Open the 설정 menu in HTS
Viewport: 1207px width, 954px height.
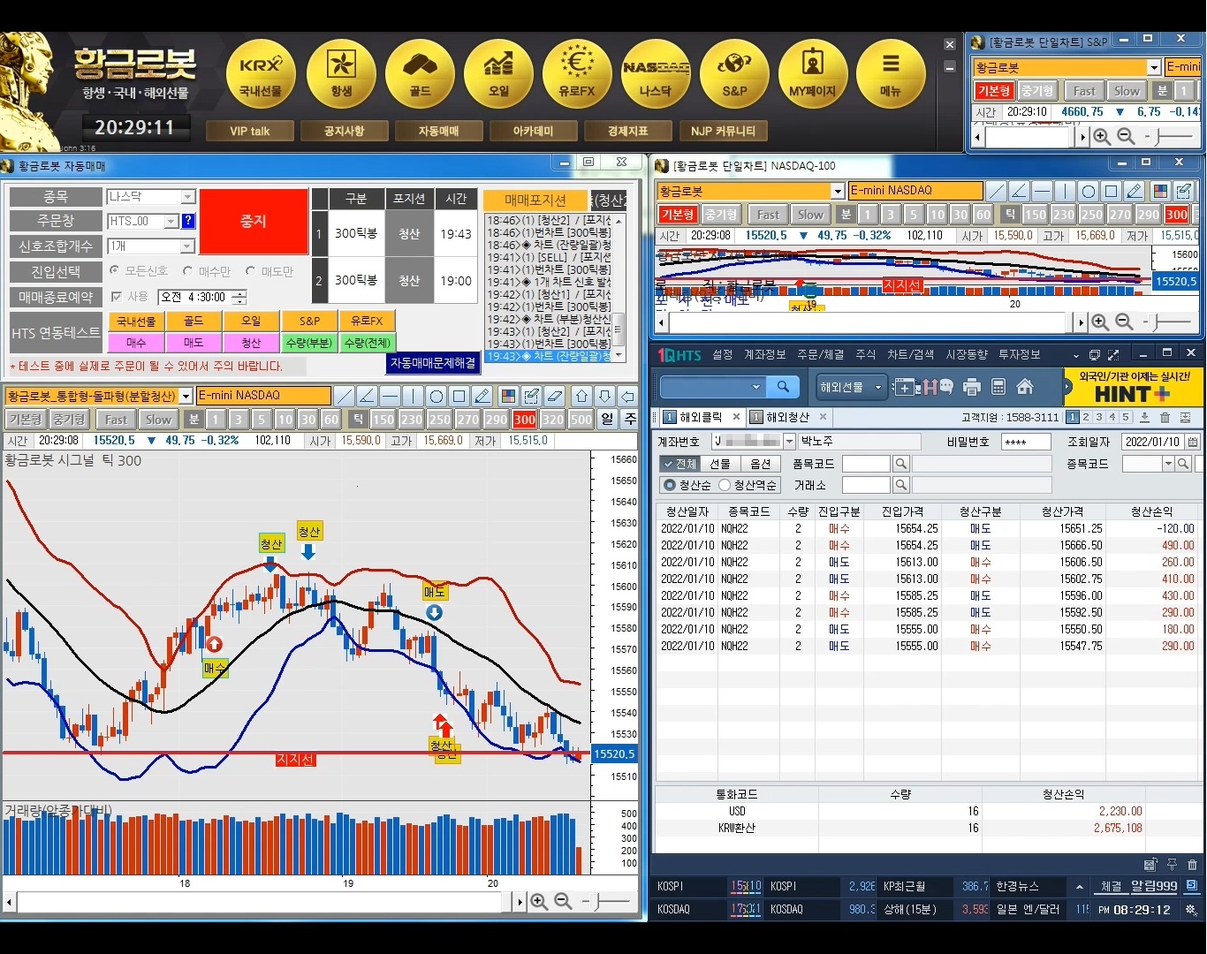pyautogui.click(x=723, y=354)
